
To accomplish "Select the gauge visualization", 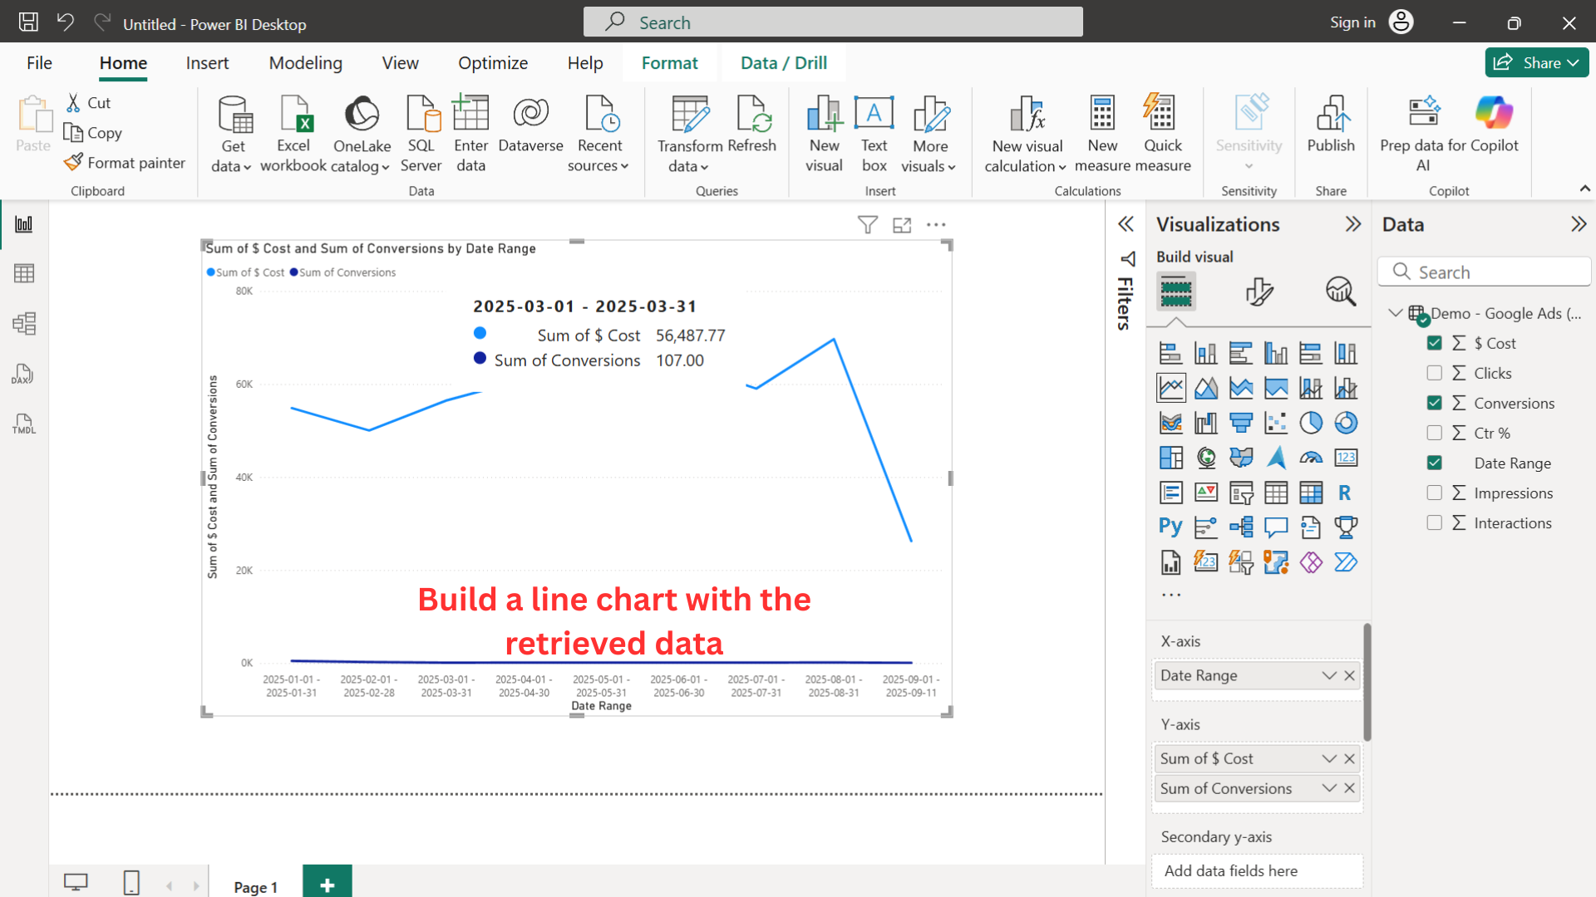I will coord(1311,458).
